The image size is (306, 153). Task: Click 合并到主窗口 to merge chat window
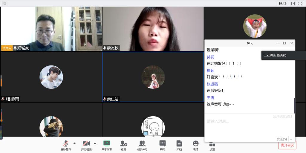click(x=282, y=116)
